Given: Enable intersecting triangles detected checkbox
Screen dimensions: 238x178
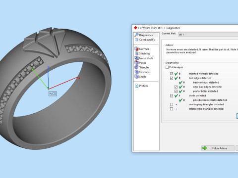Looking at the screenshot, I should pyautogui.click(x=172, y=109).
